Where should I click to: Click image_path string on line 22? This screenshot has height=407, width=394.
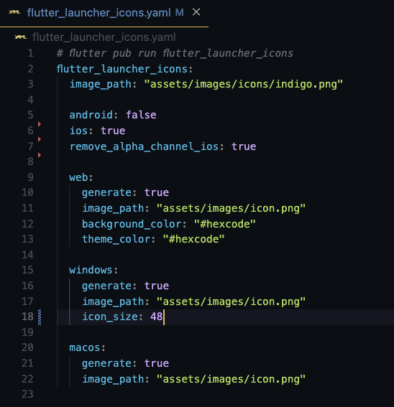(x=231, y=379)
